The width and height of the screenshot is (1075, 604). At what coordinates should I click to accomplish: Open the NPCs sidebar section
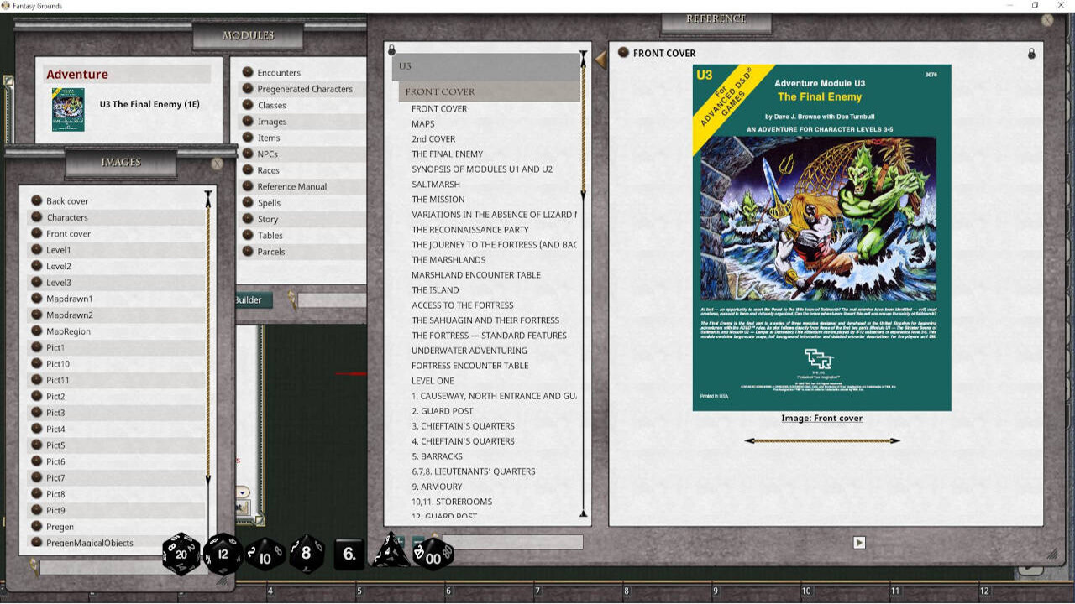tap(269, 154)
